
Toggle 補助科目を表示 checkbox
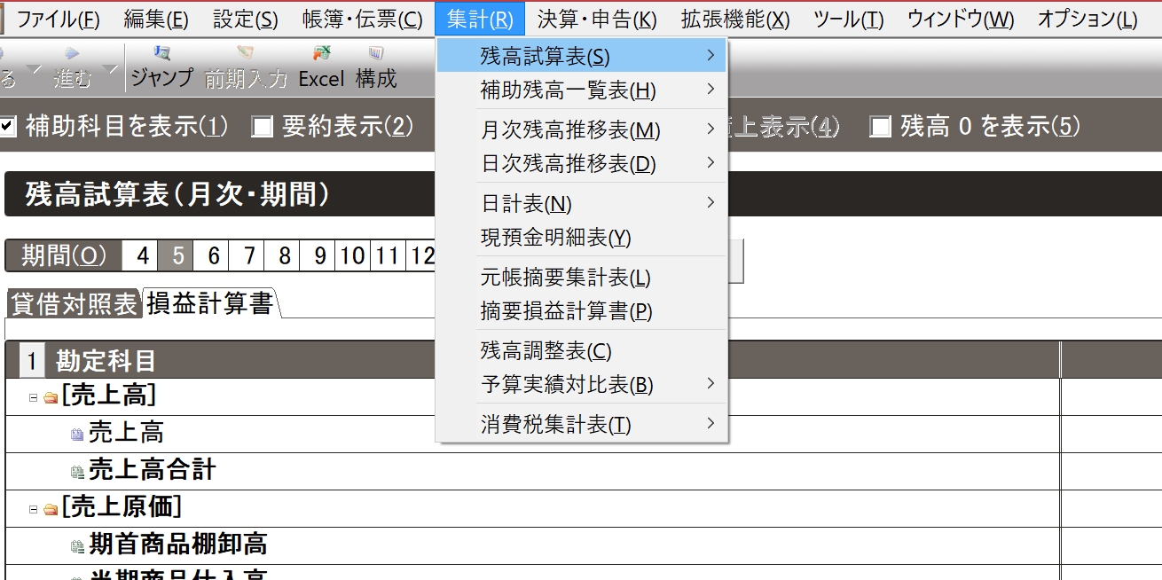[8, 127]
